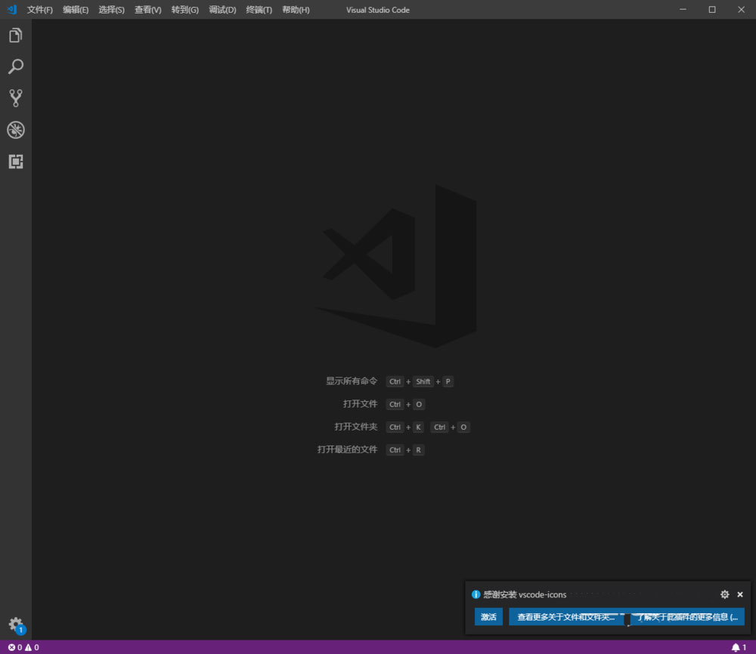Click the 激活 button in the notification

tap(488, 617)
